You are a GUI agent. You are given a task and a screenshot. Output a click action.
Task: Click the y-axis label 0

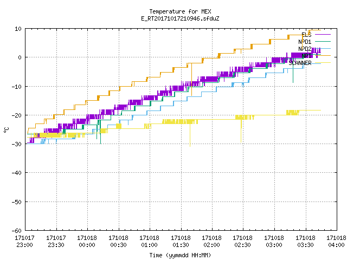[20, 57]
